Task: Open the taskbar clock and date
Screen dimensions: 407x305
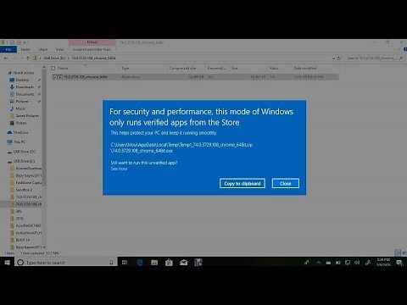Action: pyautogui.click(x=383, y=263)
